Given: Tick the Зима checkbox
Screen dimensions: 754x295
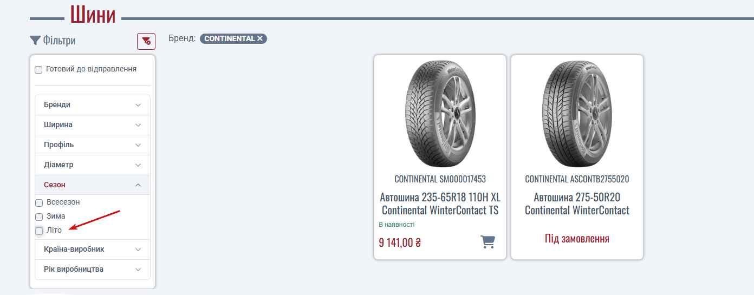Looking at the screenshot, I should point(39,217).
